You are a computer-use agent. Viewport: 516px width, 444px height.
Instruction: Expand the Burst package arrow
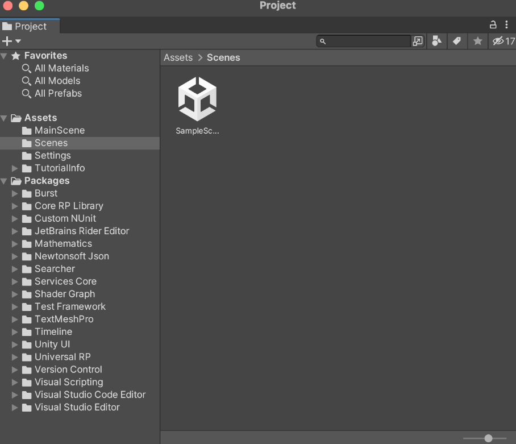(x=14, y=193)
